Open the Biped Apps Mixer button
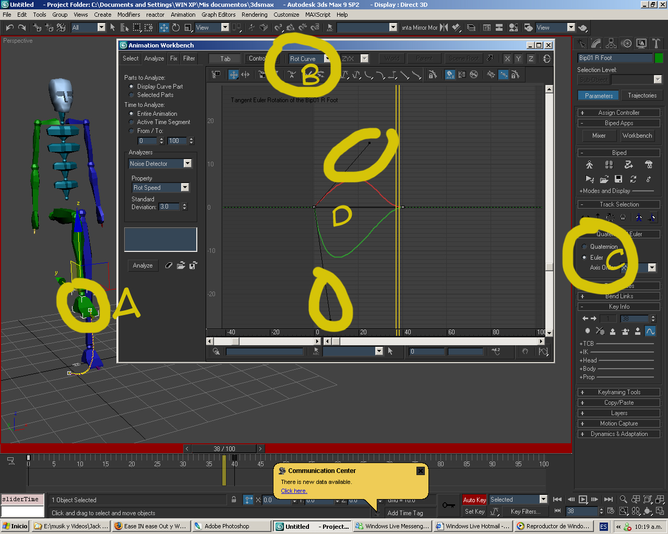The height and width of the screenshot is (534, 668). pos(599,136)
